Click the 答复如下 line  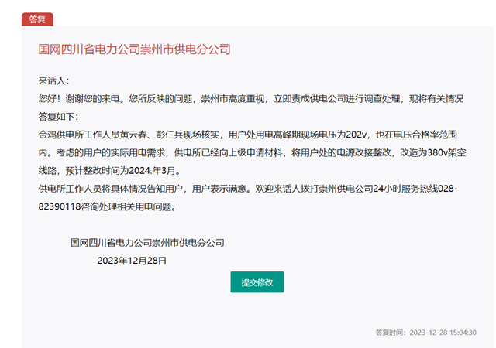click(x=59, y=117)
